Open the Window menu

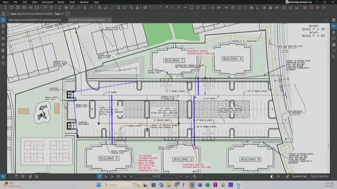coord(84,2)
